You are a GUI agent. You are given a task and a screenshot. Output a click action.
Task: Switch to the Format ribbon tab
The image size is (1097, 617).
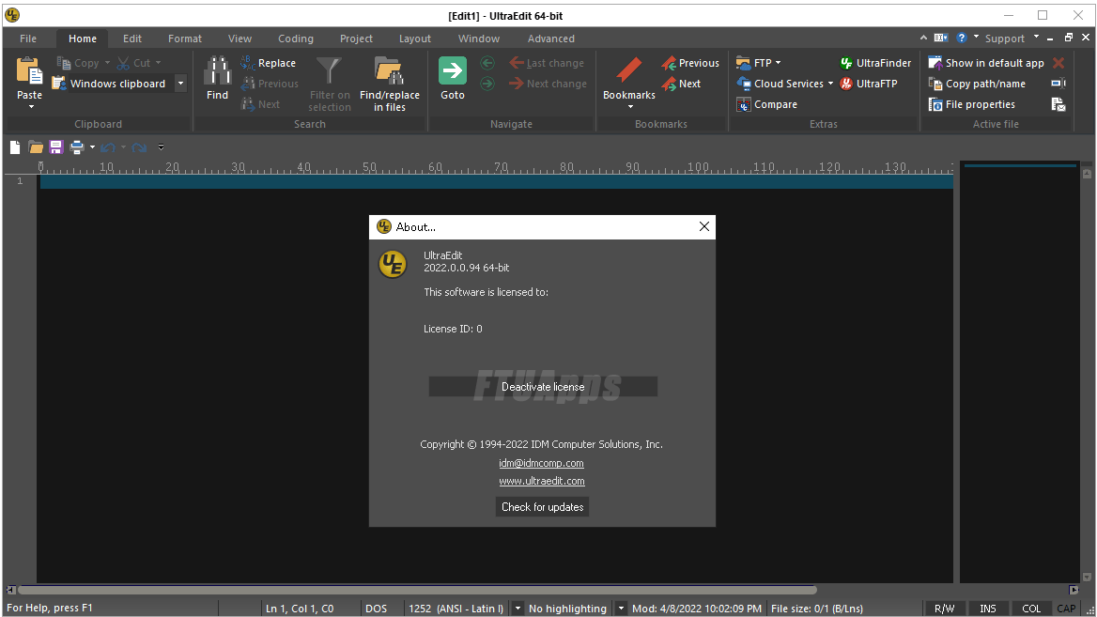[185, 39]
